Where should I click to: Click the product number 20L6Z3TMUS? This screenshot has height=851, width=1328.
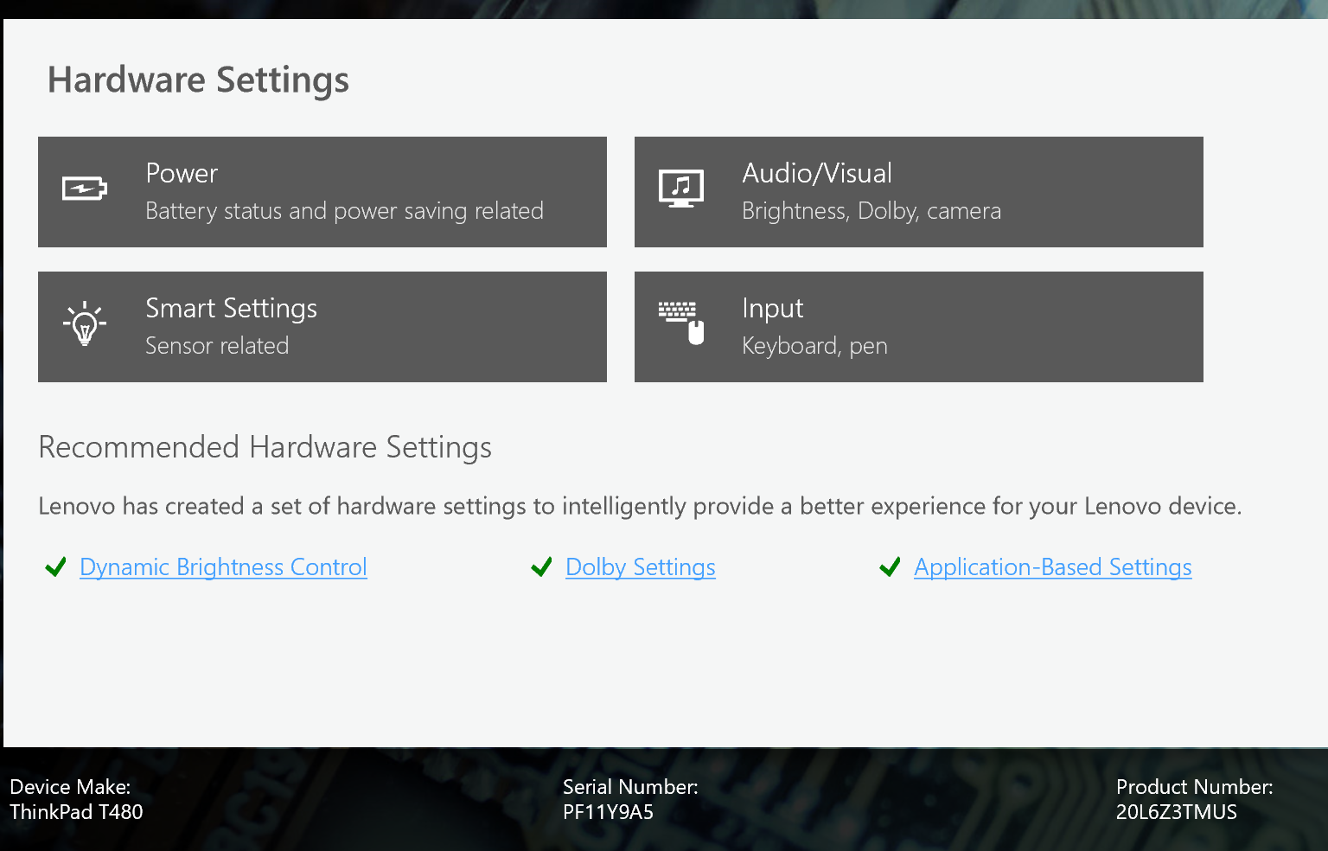pos(1176,812)
